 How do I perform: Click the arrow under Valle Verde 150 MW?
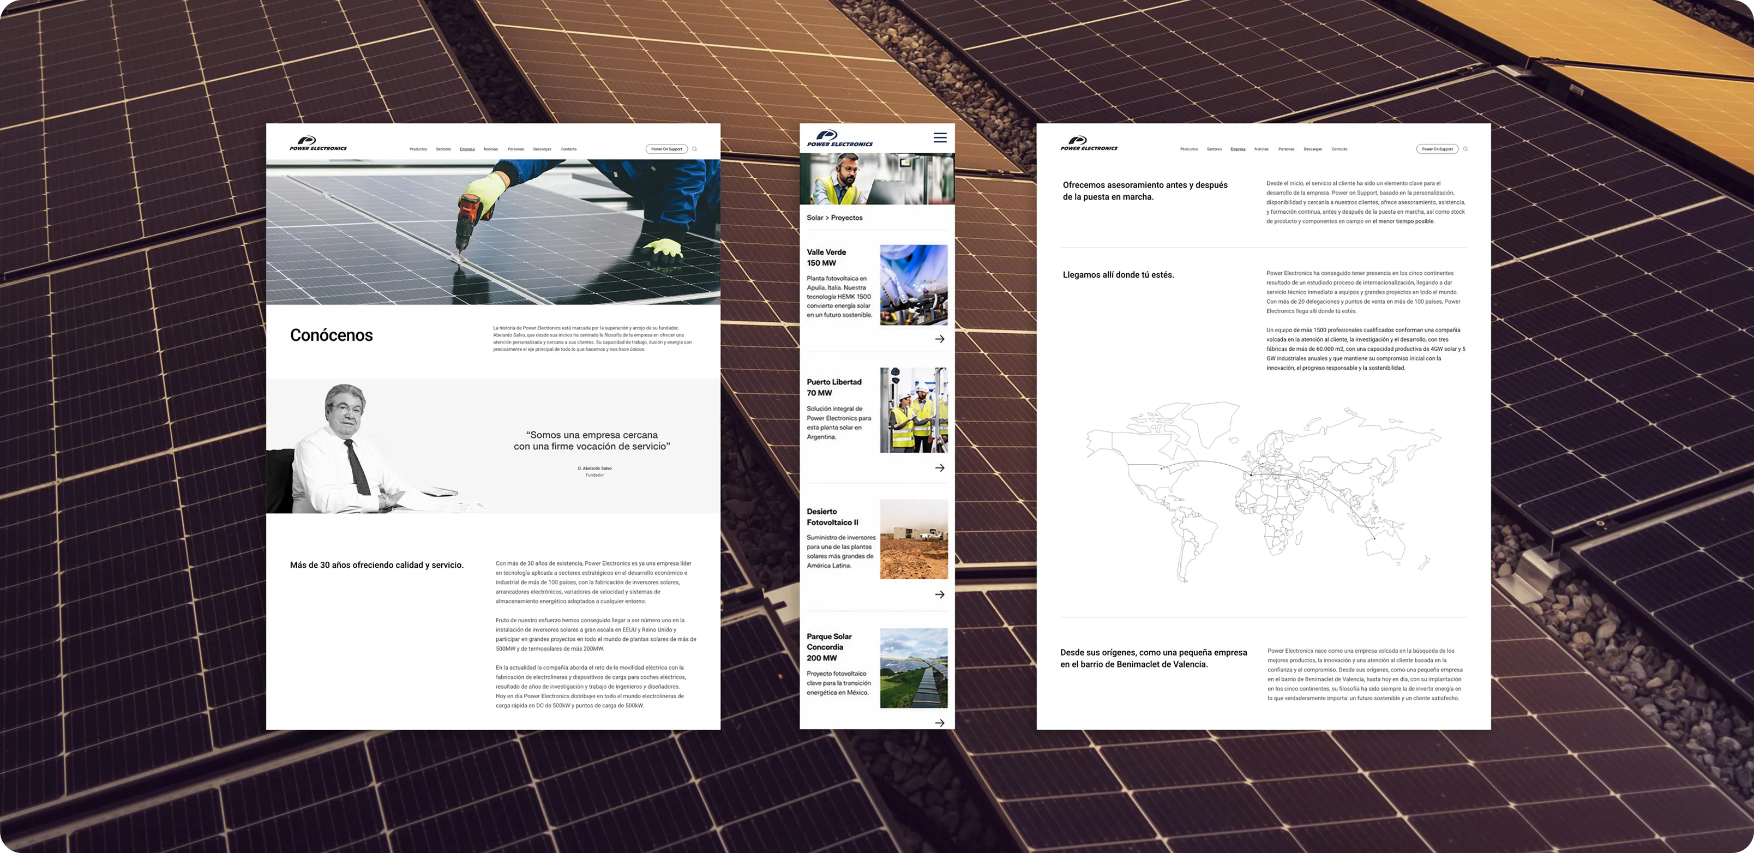click(x=940, y=339)
